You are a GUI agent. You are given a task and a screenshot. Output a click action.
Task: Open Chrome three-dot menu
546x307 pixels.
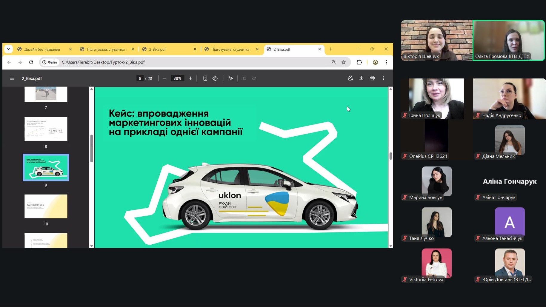[x=386, y=62]
